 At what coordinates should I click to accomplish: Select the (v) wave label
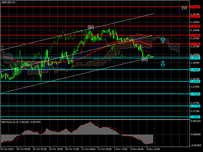pyautogui.click(x=184, y=8)
